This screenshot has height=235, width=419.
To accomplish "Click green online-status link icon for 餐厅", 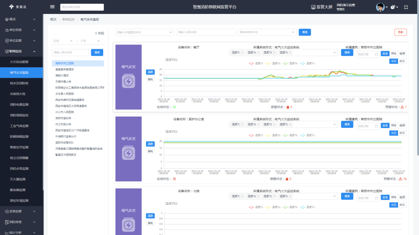I will click(174, 107).
